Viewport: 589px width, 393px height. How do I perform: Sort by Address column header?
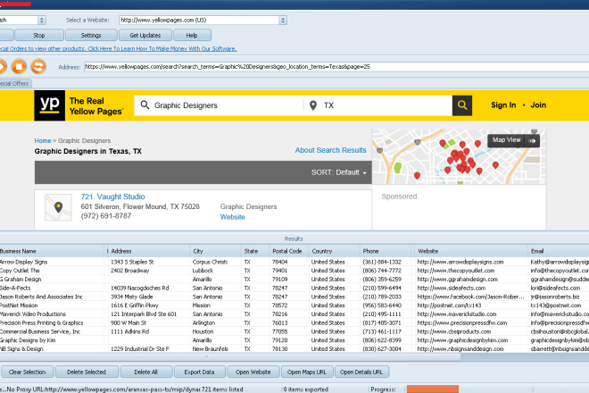coord(148,251)
